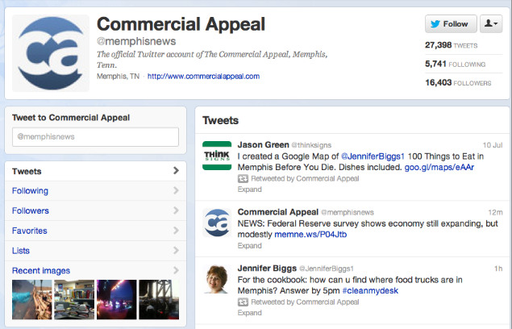Click Jennifer Biggs' profile photo

(217, 279)
